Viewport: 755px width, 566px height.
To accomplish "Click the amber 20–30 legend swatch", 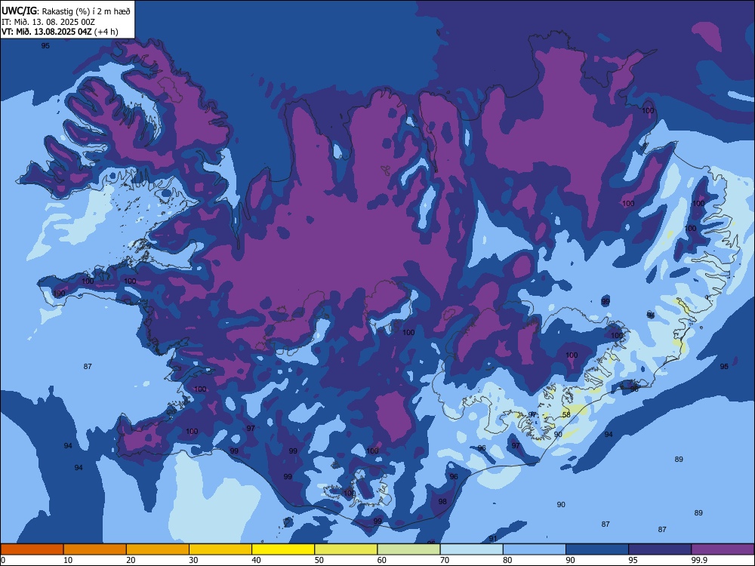I will point(158,549).
